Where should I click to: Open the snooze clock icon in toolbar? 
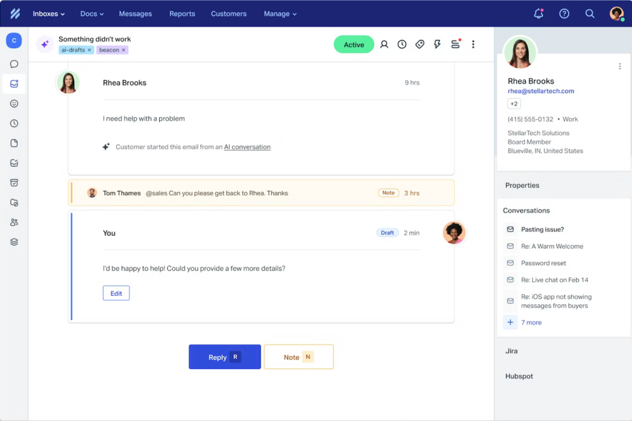(402, 44)
